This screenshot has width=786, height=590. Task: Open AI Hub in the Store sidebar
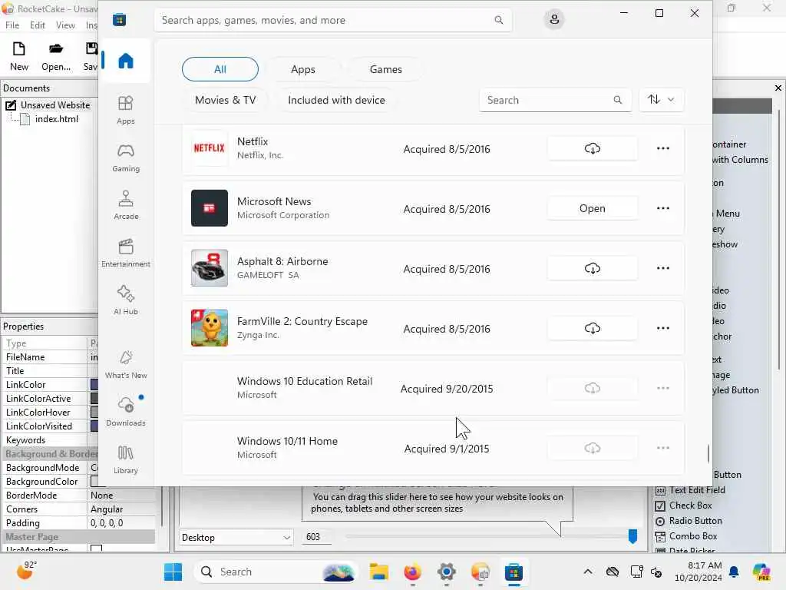coord(125,300)
